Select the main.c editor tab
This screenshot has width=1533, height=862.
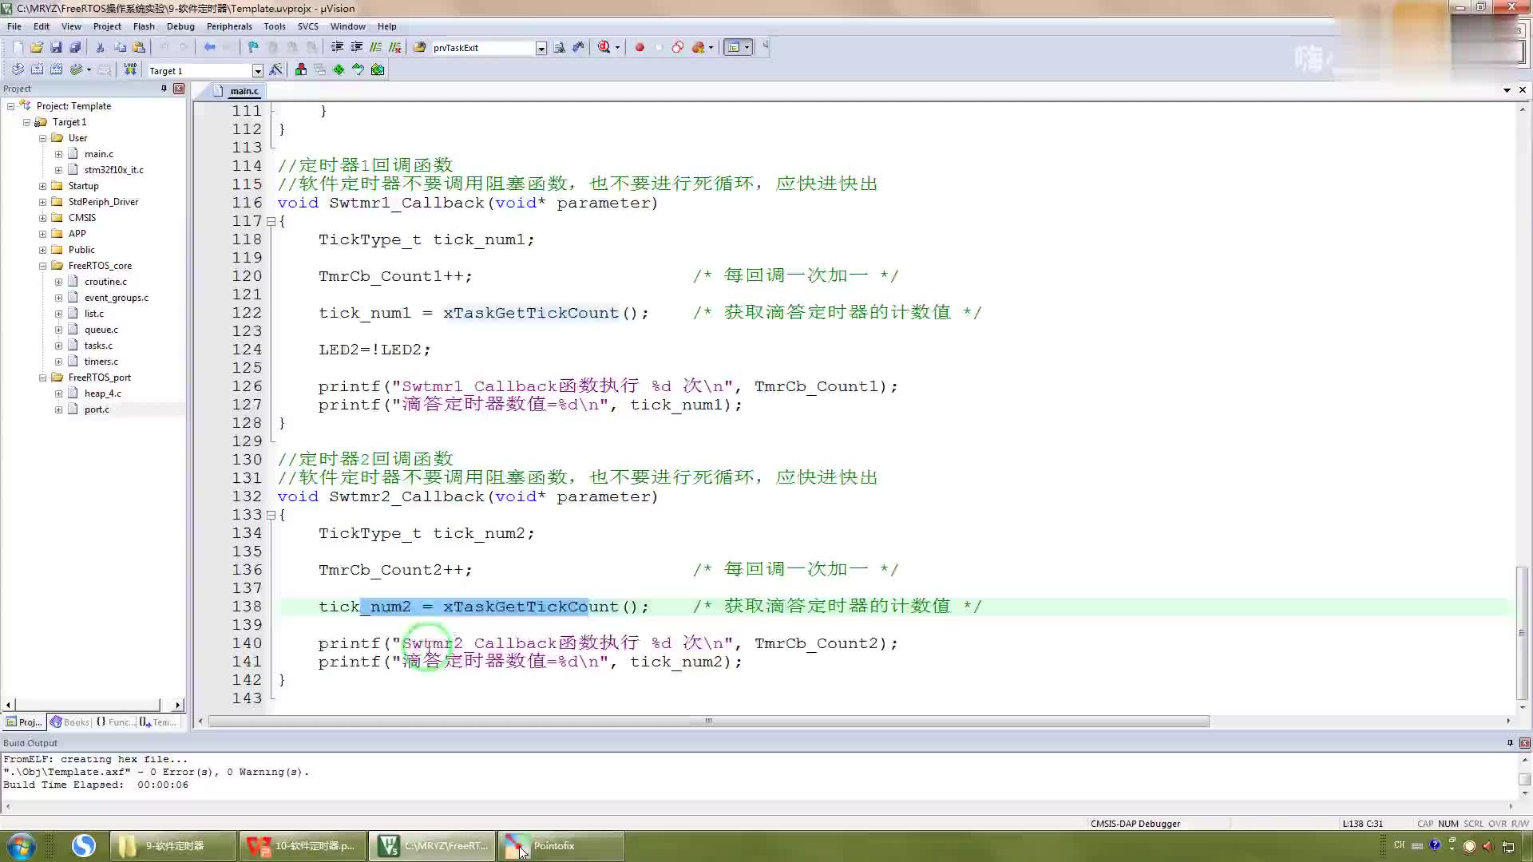point(237,91)
